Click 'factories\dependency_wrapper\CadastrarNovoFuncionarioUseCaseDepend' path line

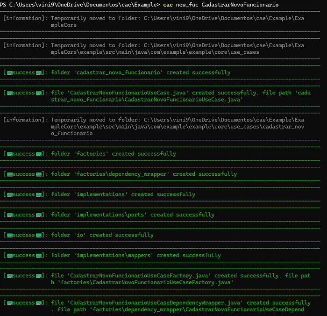pyautogui.click(x=178, y=309)
